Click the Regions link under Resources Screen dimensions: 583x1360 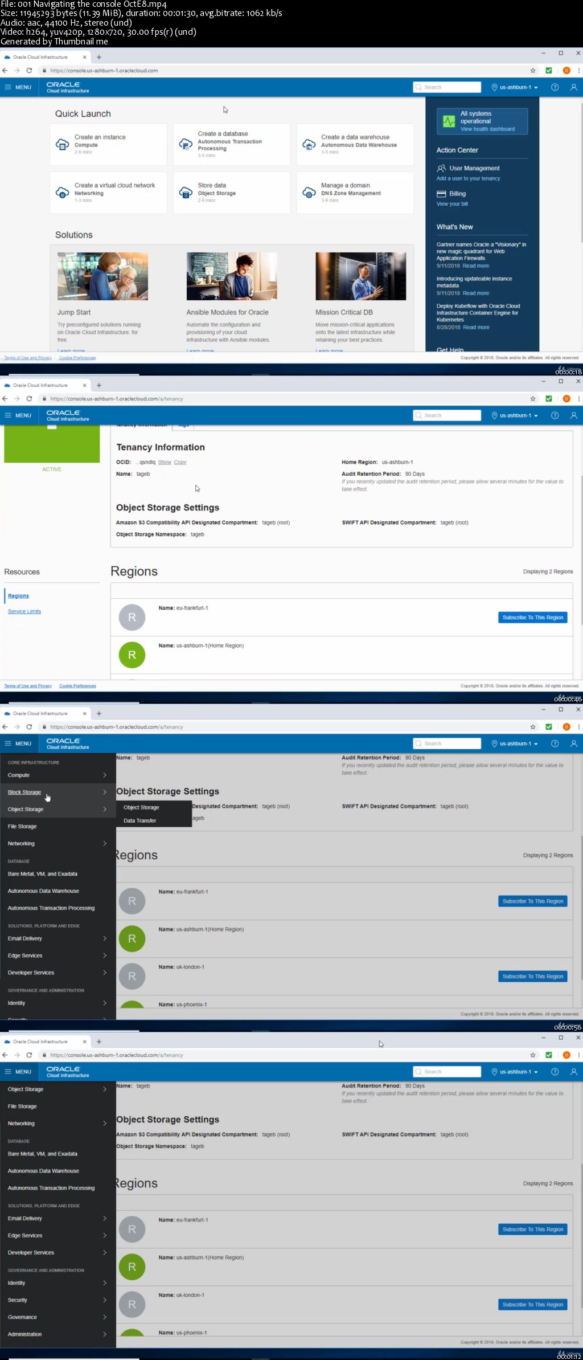pyautogui.click(x=18, y=596)
